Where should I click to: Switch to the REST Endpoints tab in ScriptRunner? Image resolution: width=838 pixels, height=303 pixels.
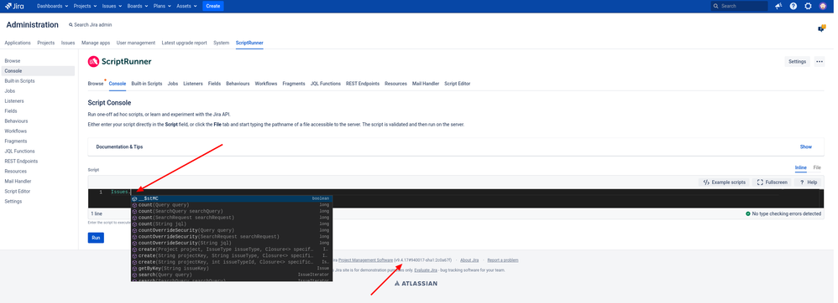pos(363,84)
